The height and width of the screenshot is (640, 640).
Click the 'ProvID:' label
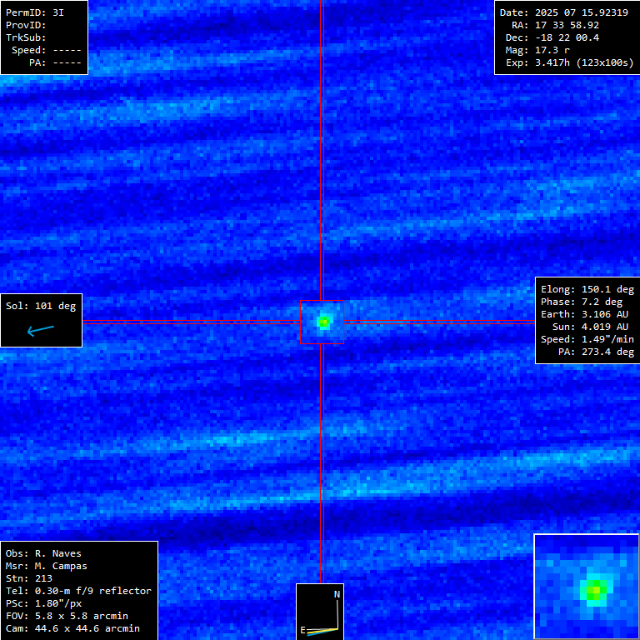click(x=26, y=25)
